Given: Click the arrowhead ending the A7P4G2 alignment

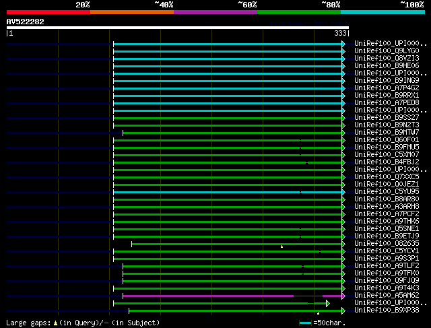Looking at the screenshot, I should point(343,88).
